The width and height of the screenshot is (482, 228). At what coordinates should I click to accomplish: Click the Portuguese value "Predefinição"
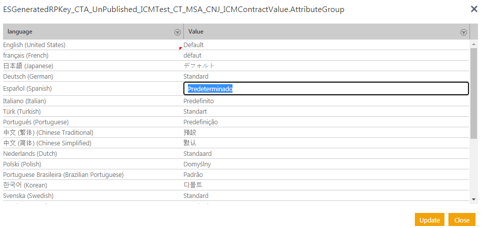pyautogui.click(x=200, y=122)
